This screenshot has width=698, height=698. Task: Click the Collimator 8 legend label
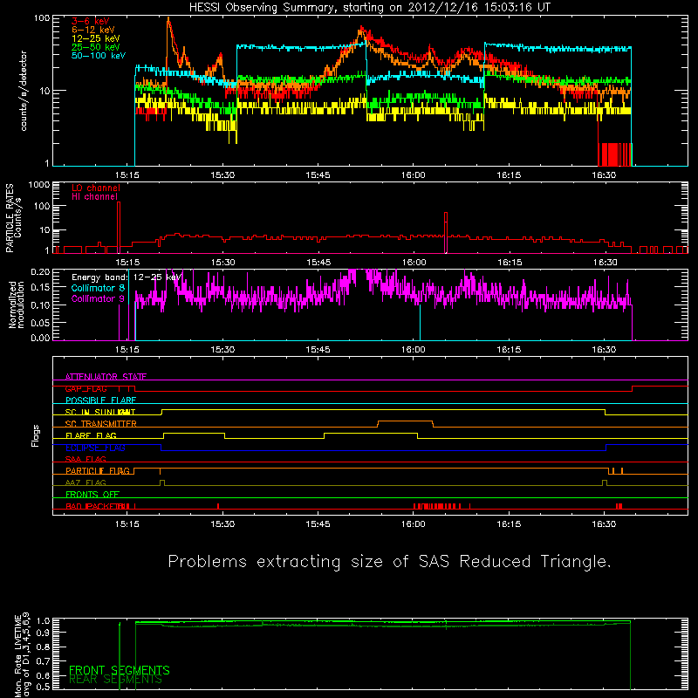tap(98, 288)
